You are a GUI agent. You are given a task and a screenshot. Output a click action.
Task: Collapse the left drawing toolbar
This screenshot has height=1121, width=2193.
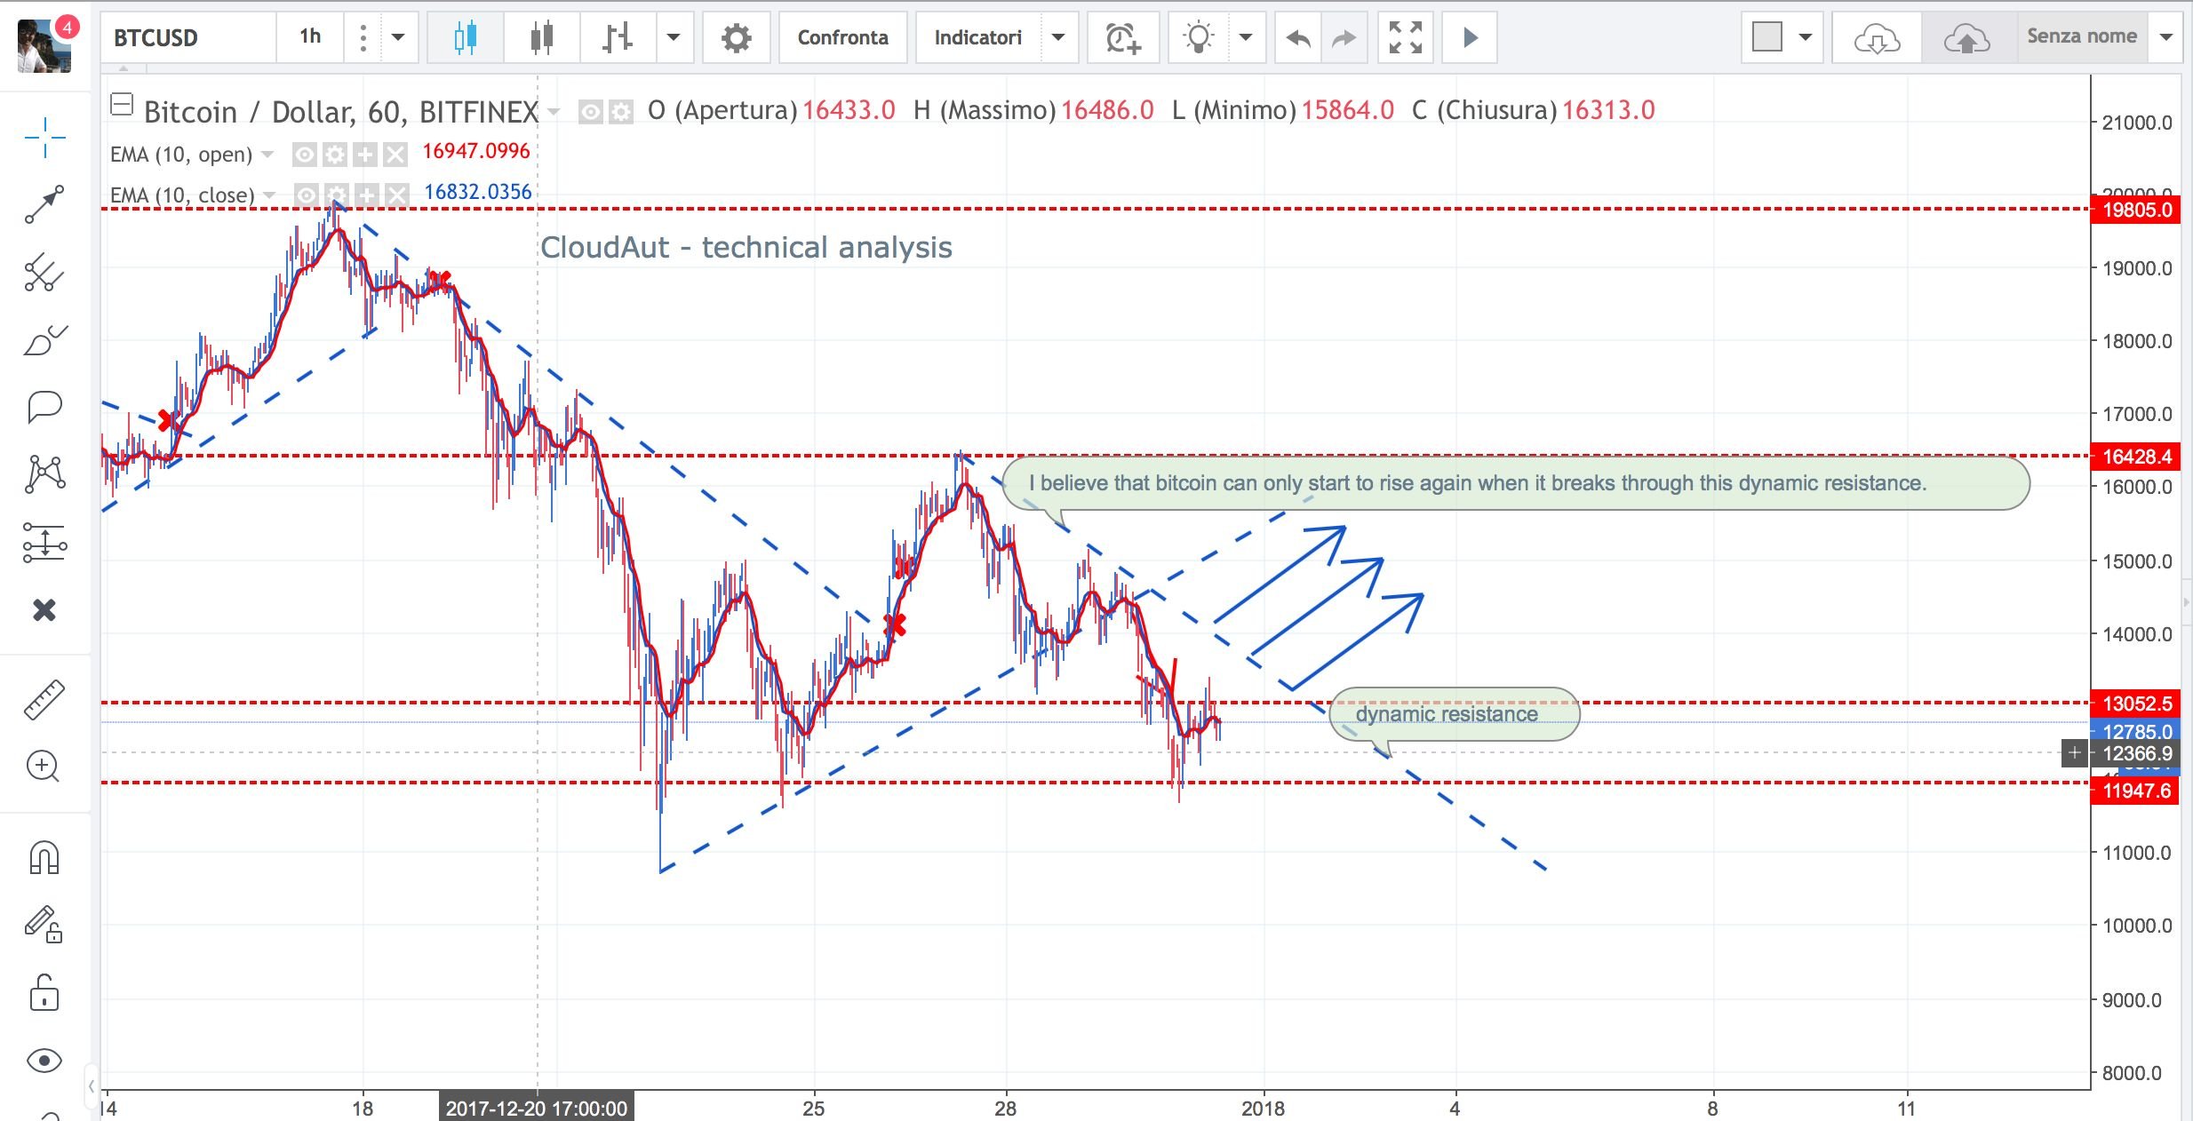pos(92,1085)
